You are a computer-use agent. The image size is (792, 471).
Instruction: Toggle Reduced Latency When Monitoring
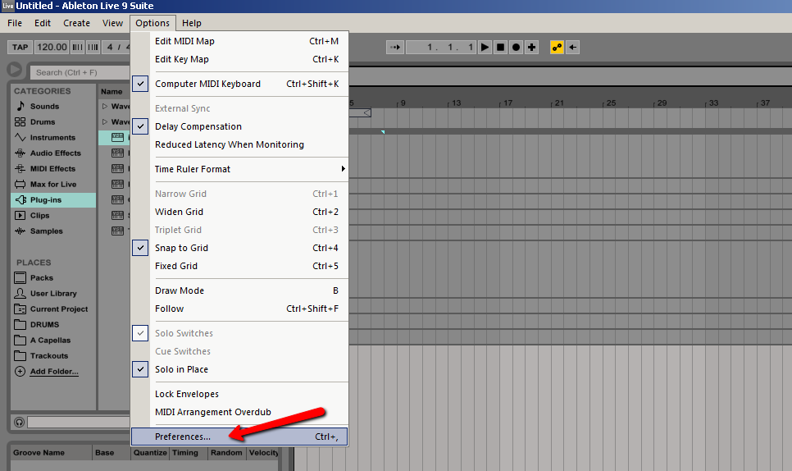click(240, 144)
